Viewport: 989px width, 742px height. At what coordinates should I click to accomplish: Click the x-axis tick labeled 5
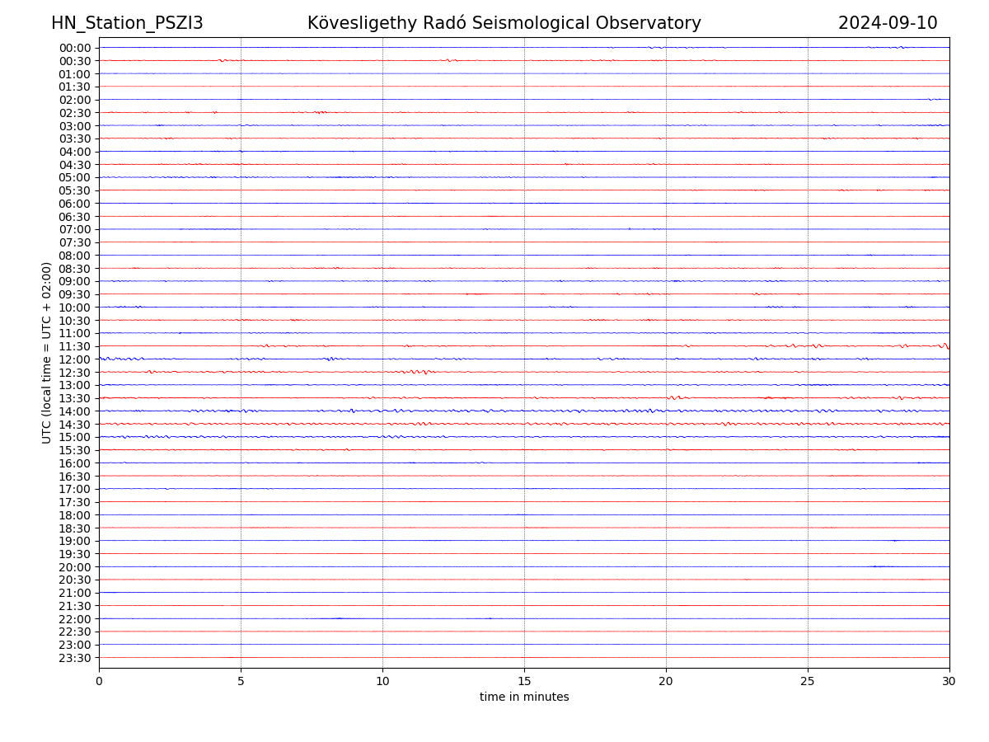pos(241,682)
